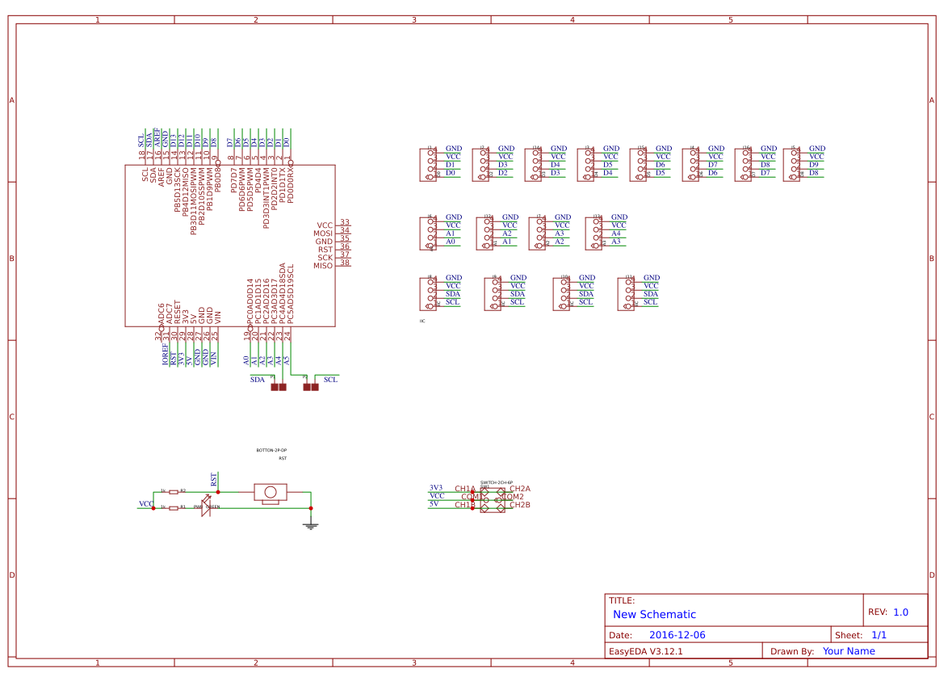This screenshot has height=677, width=948.
Task: Click the REV 1.0 value
Action: 901,612
